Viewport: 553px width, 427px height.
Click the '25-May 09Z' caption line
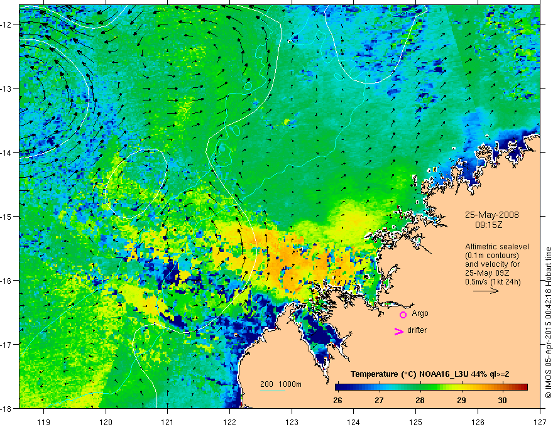click(486, 273)
